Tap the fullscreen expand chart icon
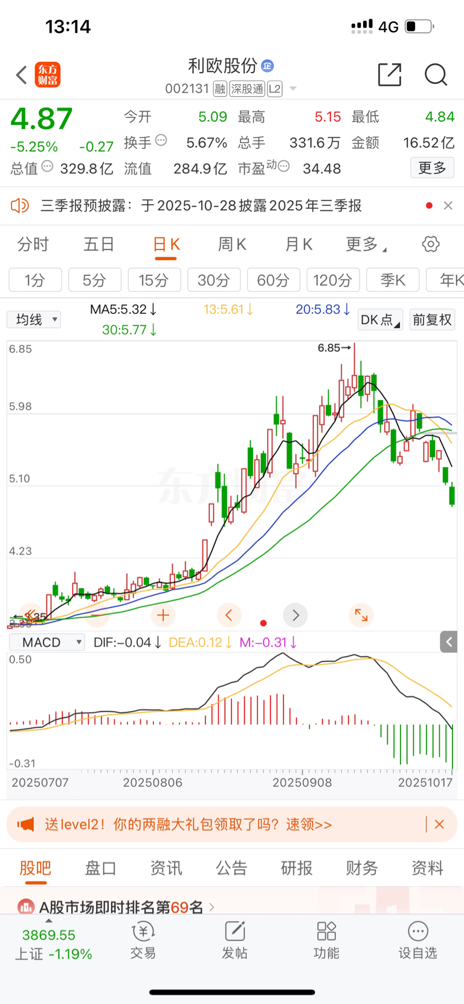 [x=361, y=616]
